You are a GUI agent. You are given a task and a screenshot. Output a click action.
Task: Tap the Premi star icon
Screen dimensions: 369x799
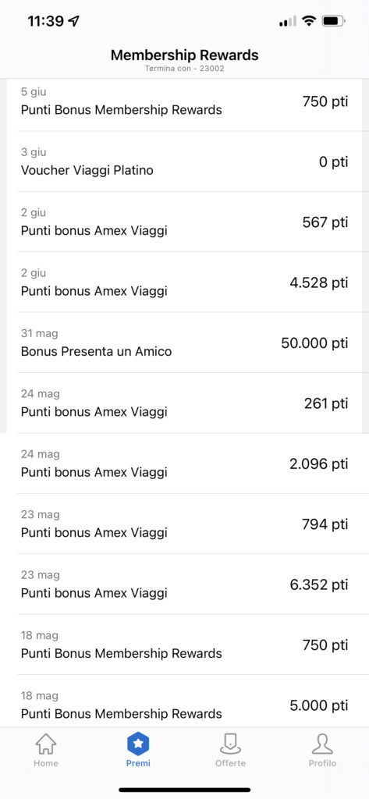pos(138,744)
